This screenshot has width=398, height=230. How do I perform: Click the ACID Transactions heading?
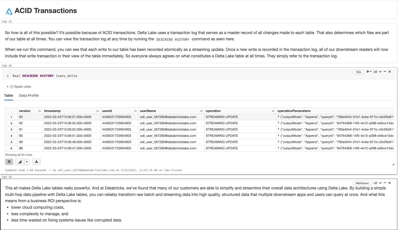(46, 11)
